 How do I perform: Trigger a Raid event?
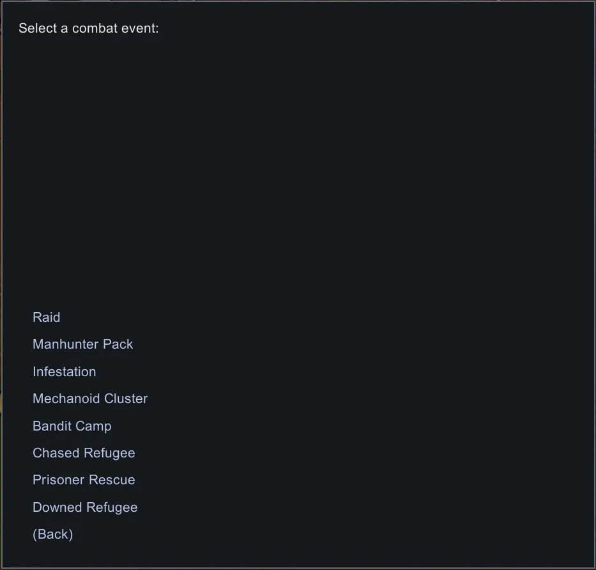coord(47,317)
